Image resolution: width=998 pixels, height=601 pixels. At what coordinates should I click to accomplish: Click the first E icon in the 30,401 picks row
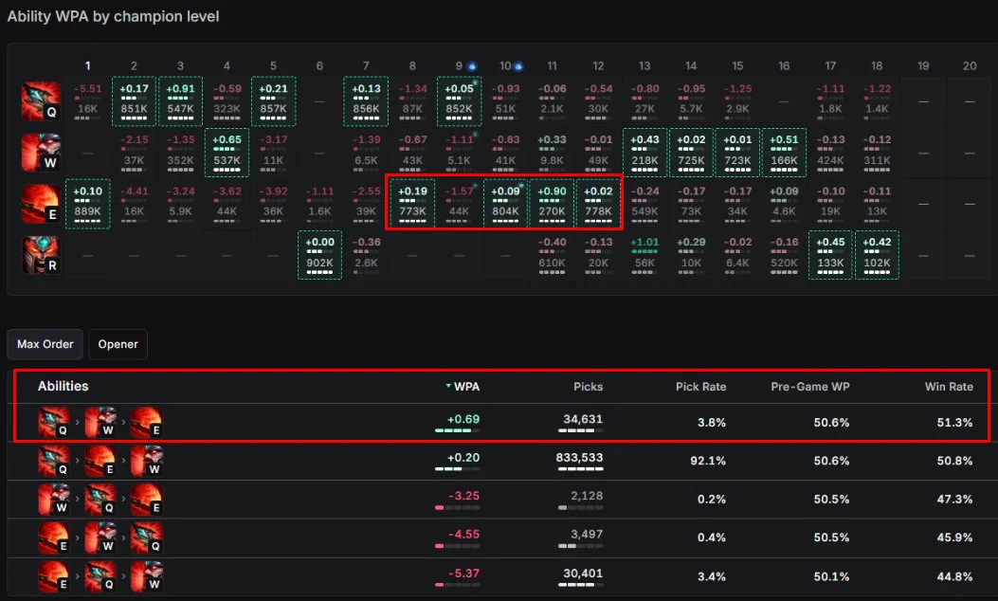[53, 576]
